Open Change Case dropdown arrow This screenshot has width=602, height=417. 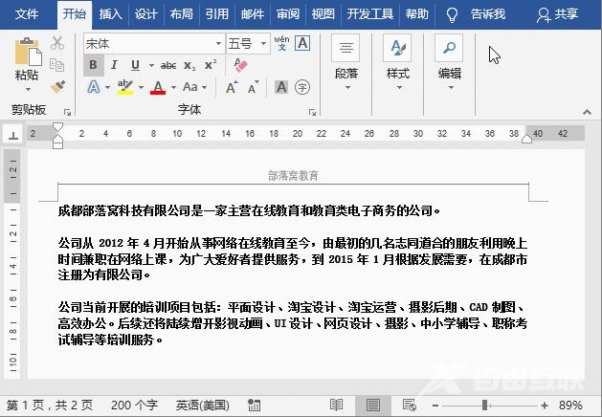[204, 87]
